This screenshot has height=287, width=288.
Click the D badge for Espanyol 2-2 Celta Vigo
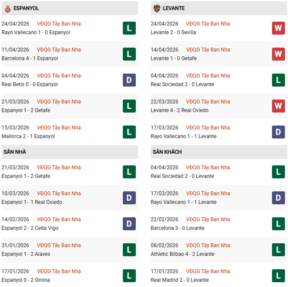pos(129,224)
